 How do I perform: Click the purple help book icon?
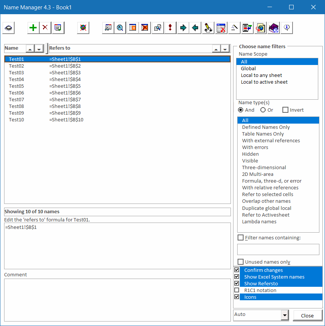point(274,28)
